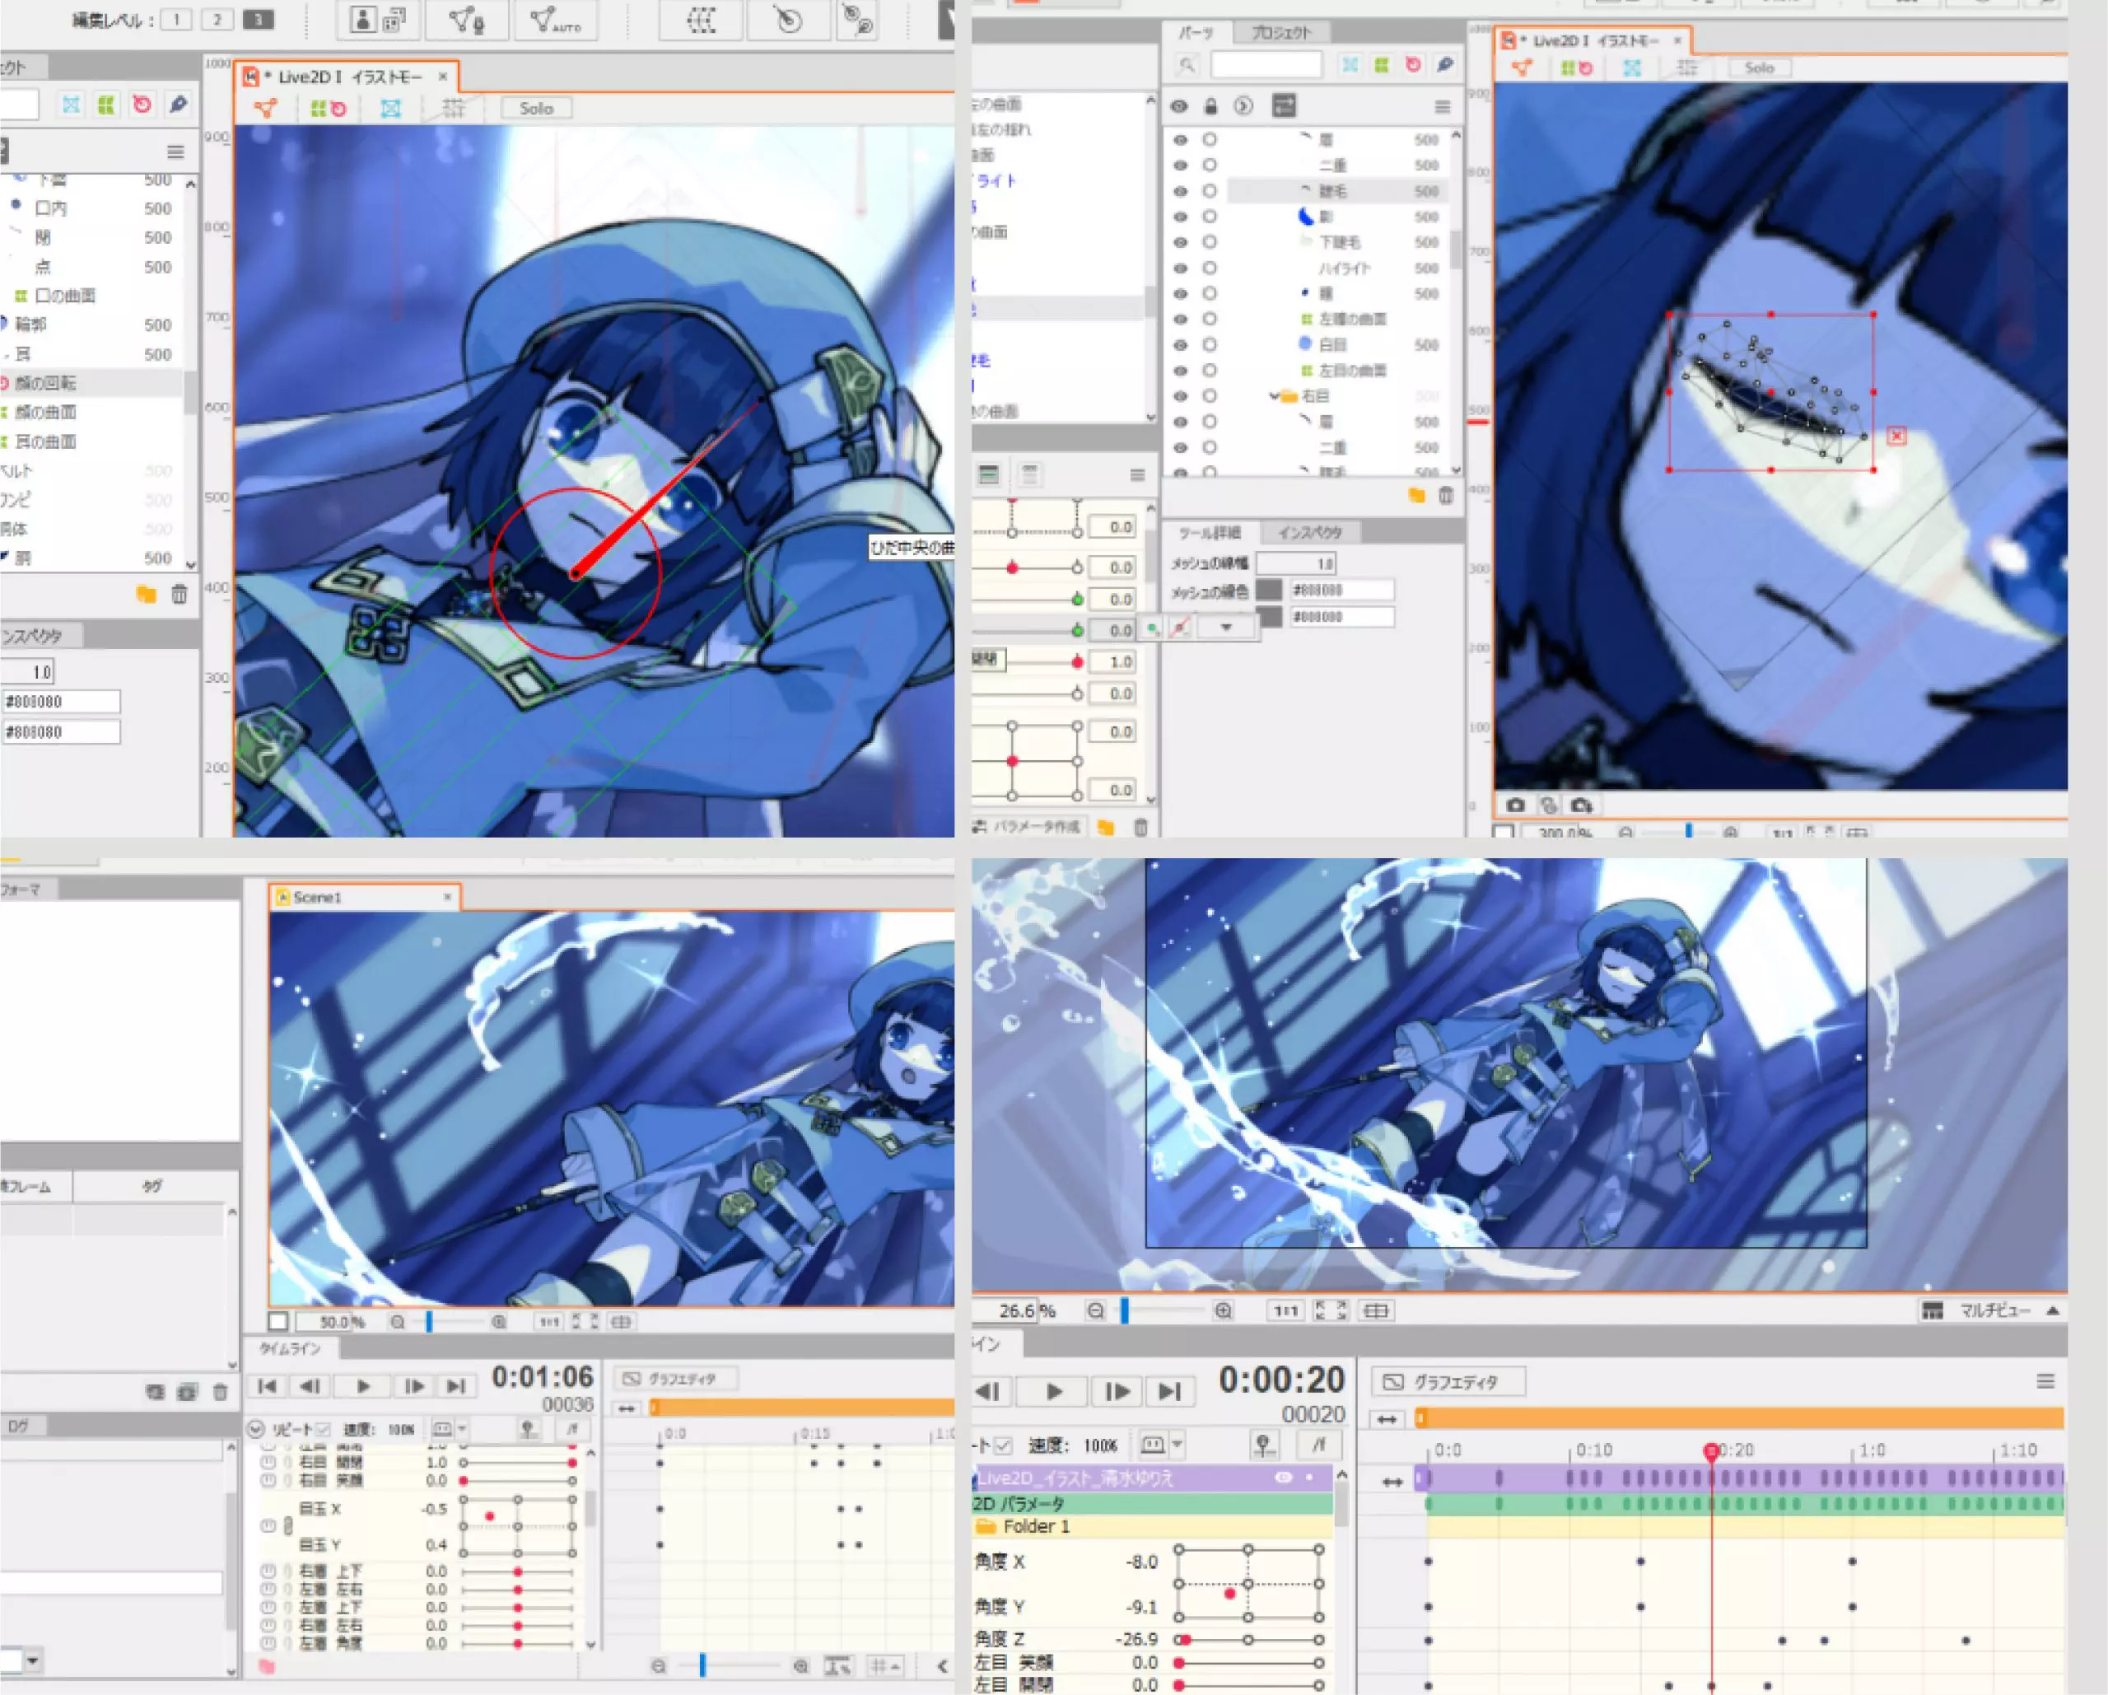Viewport: 2108px width, 1695px height.
Task: Open the マルチビュー dropdown
Action: pos(1989,1310)
